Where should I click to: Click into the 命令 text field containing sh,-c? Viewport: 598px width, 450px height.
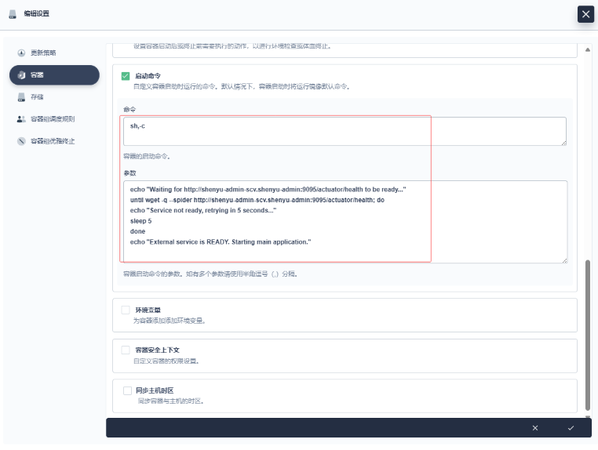click(x=344, y=131)
